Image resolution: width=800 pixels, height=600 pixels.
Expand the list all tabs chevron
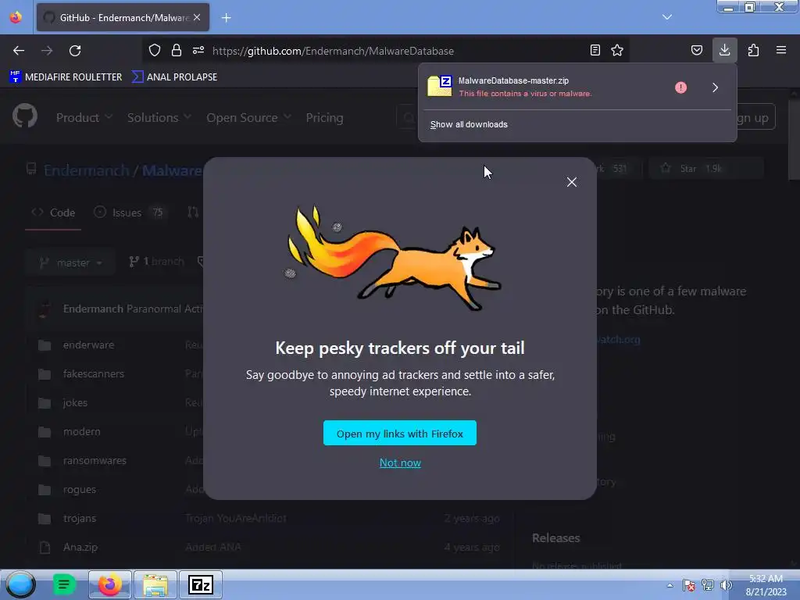click(x=667, y=17)
